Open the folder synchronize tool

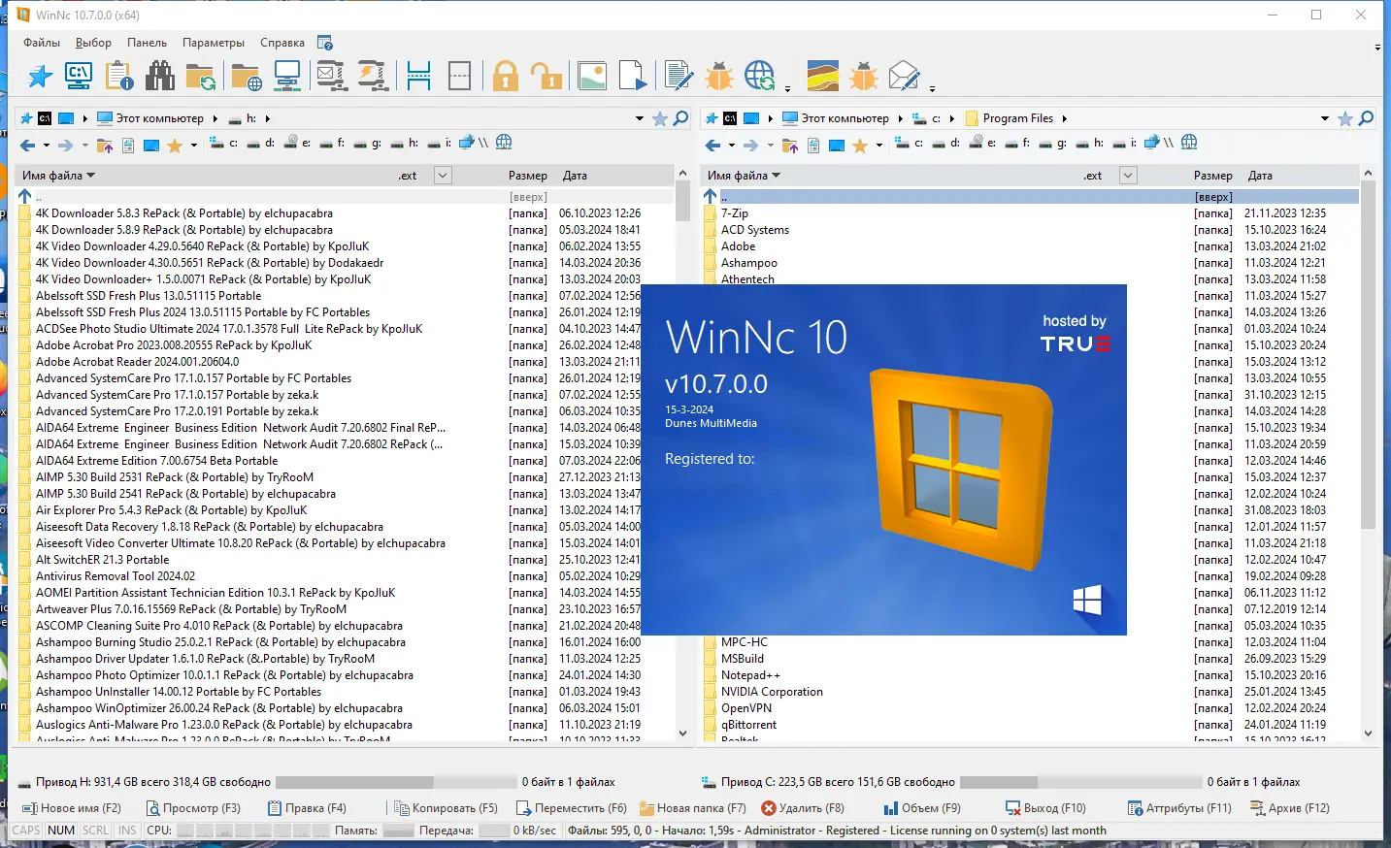click(x=201, y=75)
